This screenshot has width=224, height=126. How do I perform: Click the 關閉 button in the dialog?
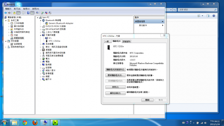[x=147, y=100]
